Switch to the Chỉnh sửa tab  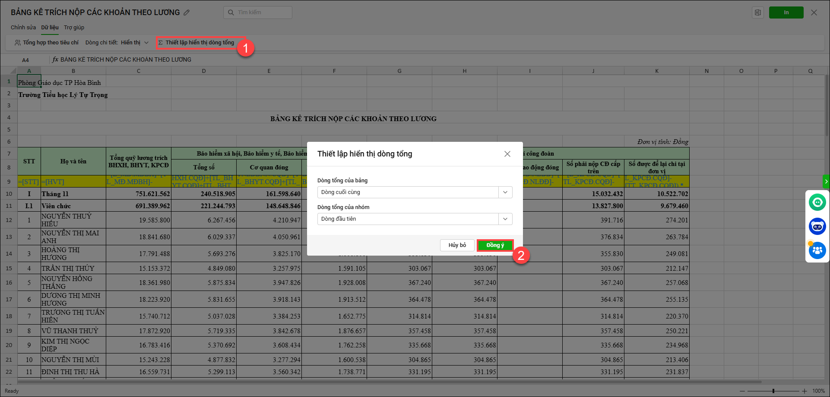coord(23,28)
